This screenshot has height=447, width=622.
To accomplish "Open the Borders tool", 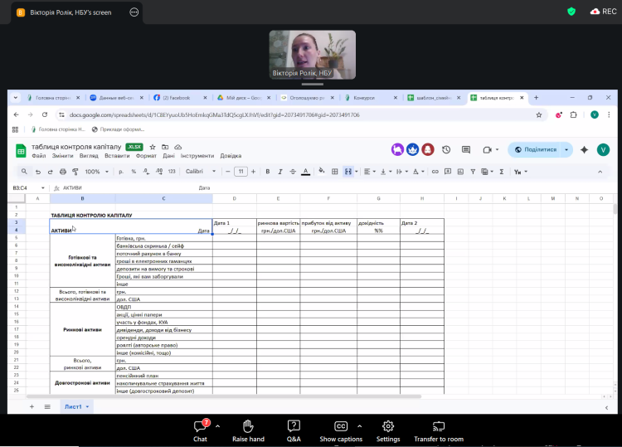I will click(334, 172).
